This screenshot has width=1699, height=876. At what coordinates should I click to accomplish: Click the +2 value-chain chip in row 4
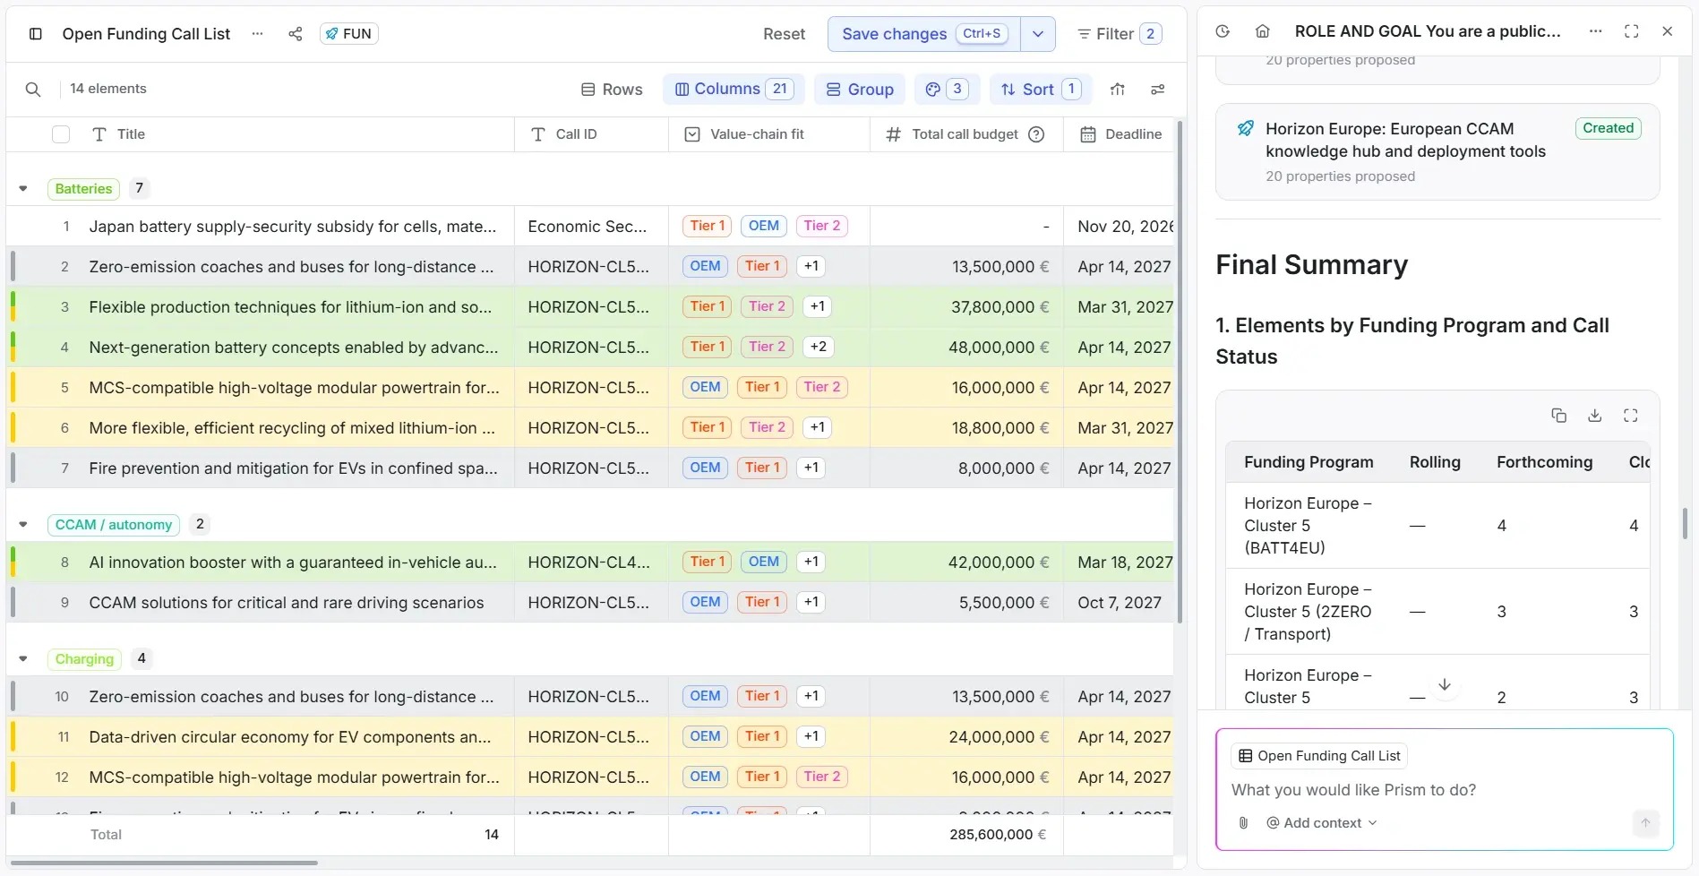pyautogui.click(x=818, y=348)
